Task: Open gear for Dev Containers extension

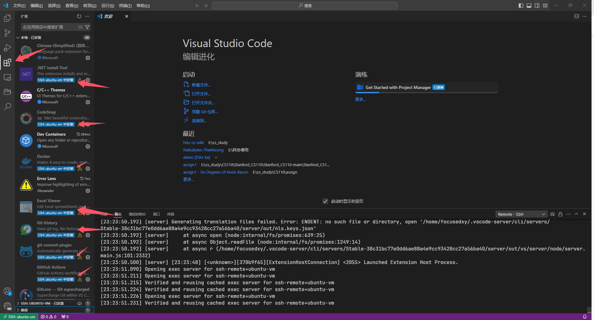Action: pyautogui.click(x=88, y=146)
